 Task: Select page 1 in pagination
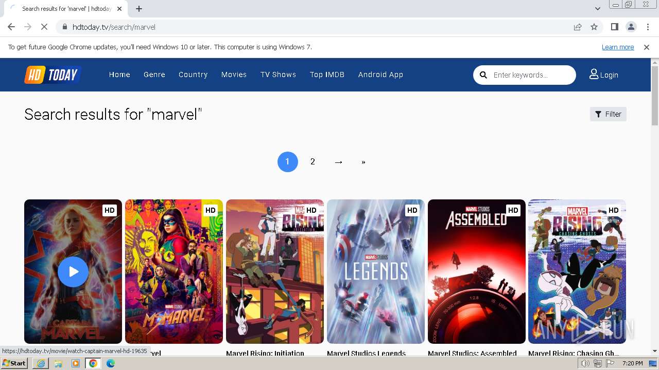pos(288,162)
